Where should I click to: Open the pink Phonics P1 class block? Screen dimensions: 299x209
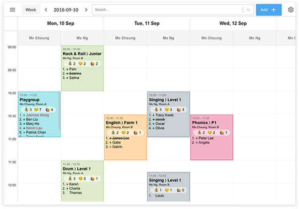tap(212, 137)
